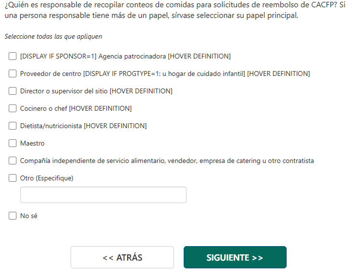Check the Dietista/nutricionista box
This screenshot has width=348, height=279.
[x=13, y=126]
